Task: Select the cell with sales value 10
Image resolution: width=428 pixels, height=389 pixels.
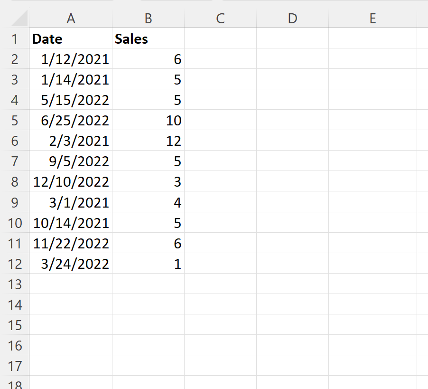Action: (x=148, y=120)
